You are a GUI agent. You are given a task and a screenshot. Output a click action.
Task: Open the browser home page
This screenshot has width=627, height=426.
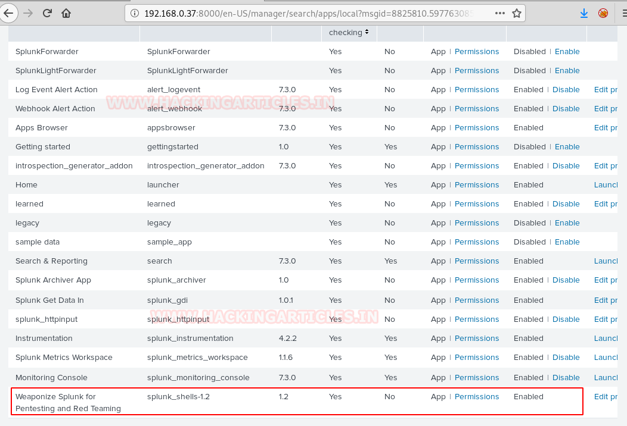coord(66,13)
